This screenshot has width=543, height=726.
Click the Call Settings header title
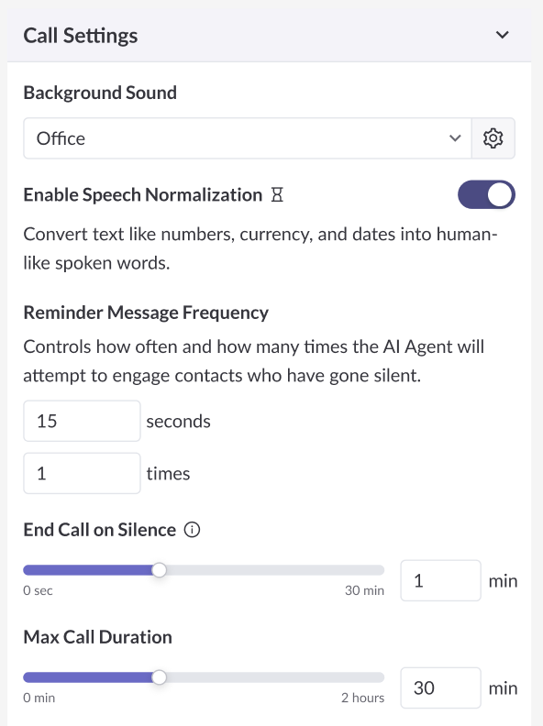(x=81, y=36)
